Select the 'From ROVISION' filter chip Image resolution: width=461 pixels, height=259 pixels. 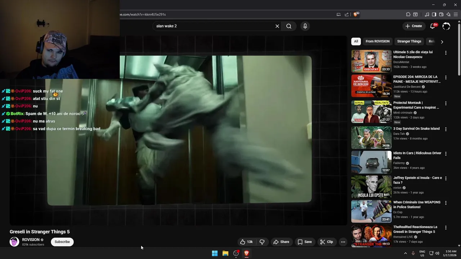(377, 41)
